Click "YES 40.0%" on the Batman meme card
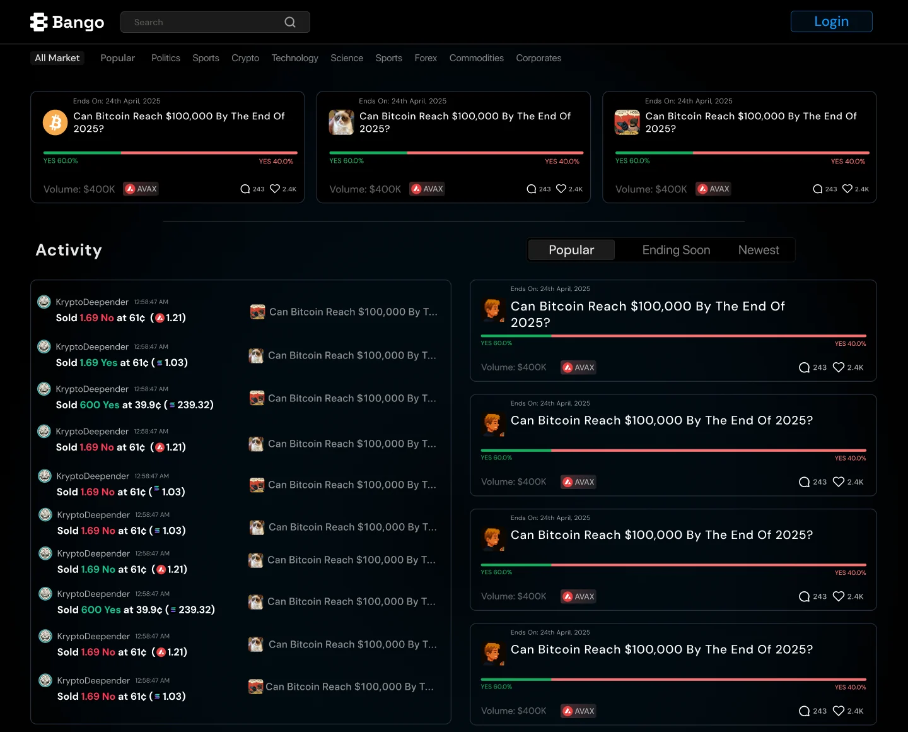 (848, 162)
